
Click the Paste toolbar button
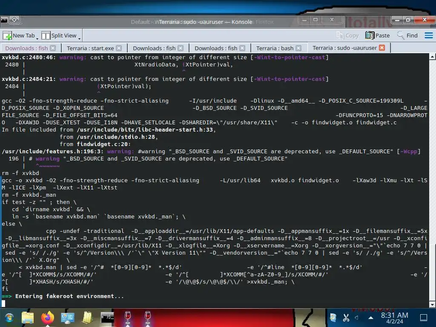click(x=377, y=36)
